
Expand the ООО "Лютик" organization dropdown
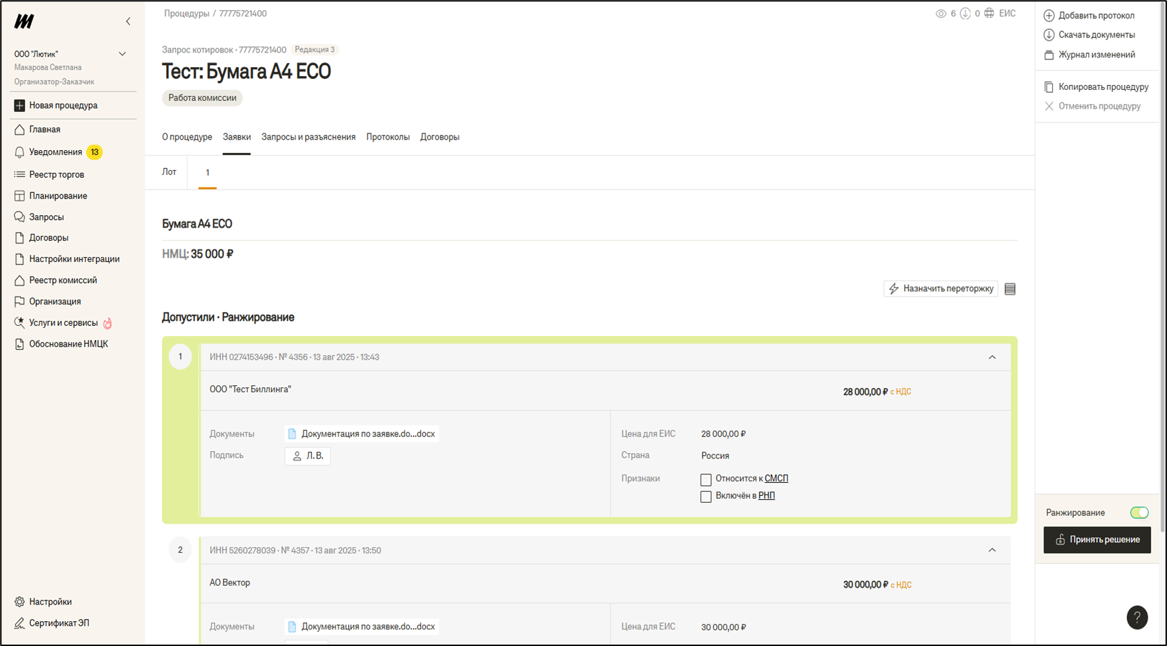coord(122,54)
